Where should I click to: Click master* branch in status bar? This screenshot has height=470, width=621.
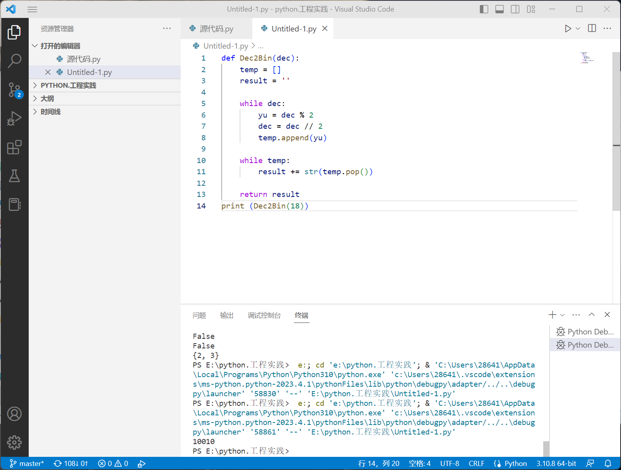click(x=27, y=464)
